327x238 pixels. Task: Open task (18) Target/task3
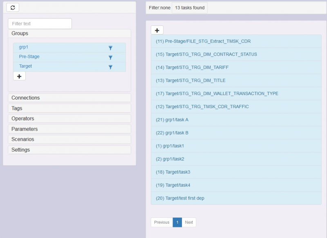236,172
